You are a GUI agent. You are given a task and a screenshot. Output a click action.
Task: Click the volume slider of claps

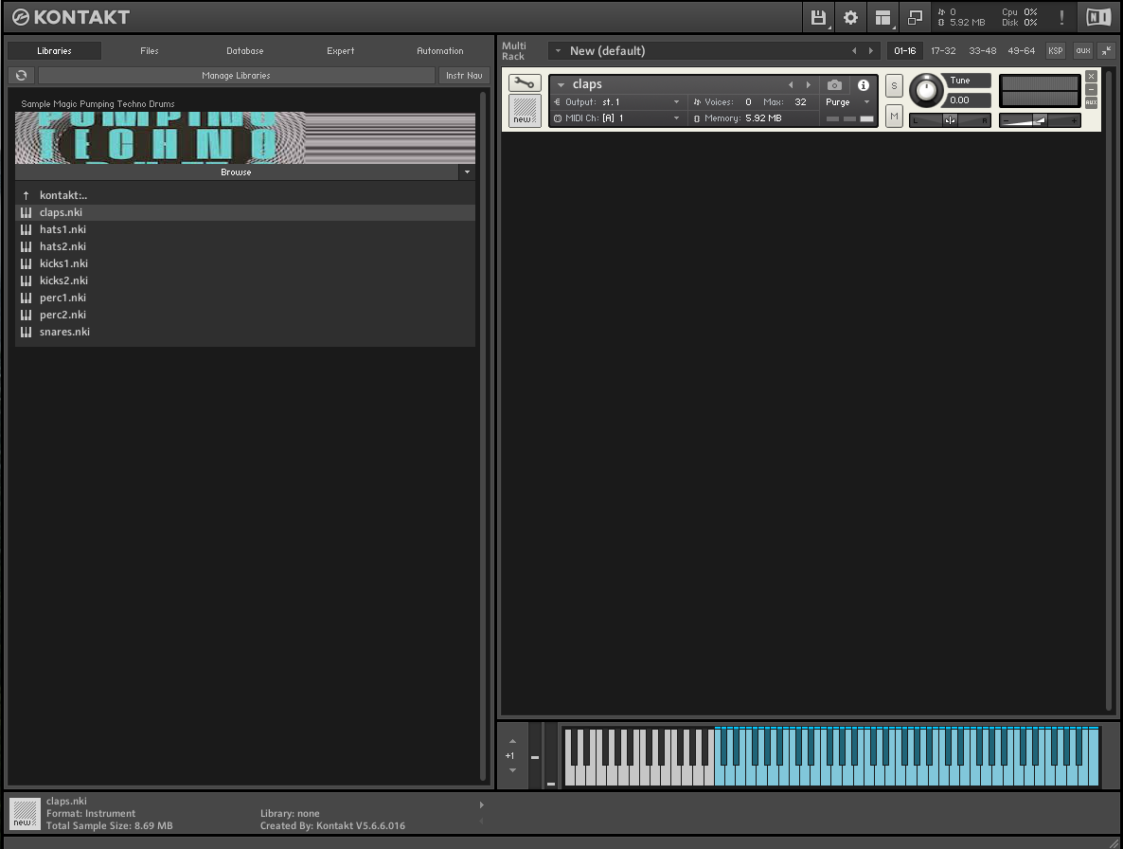click(1040, 120)
